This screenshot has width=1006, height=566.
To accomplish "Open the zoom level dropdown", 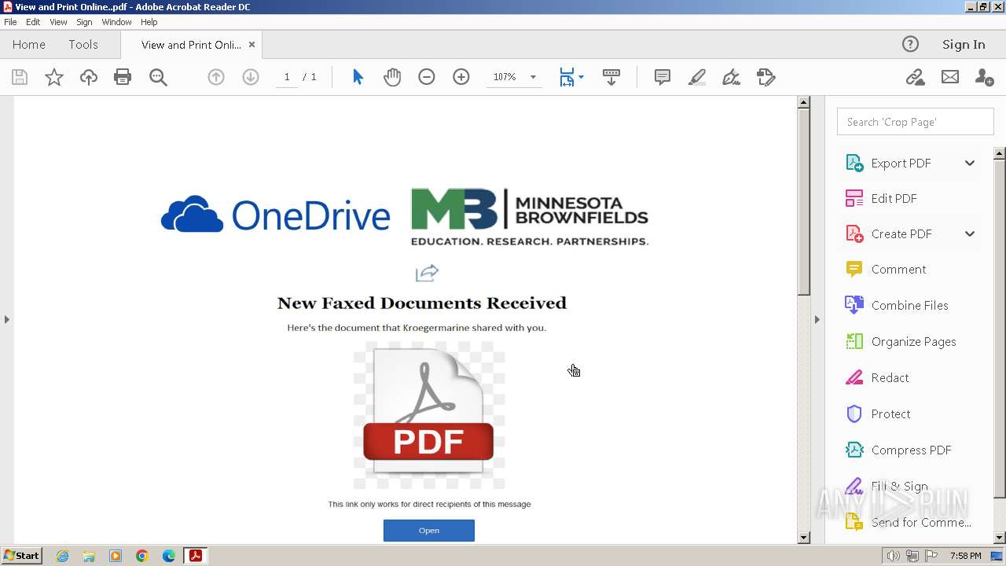I will (x=533, y=77).
